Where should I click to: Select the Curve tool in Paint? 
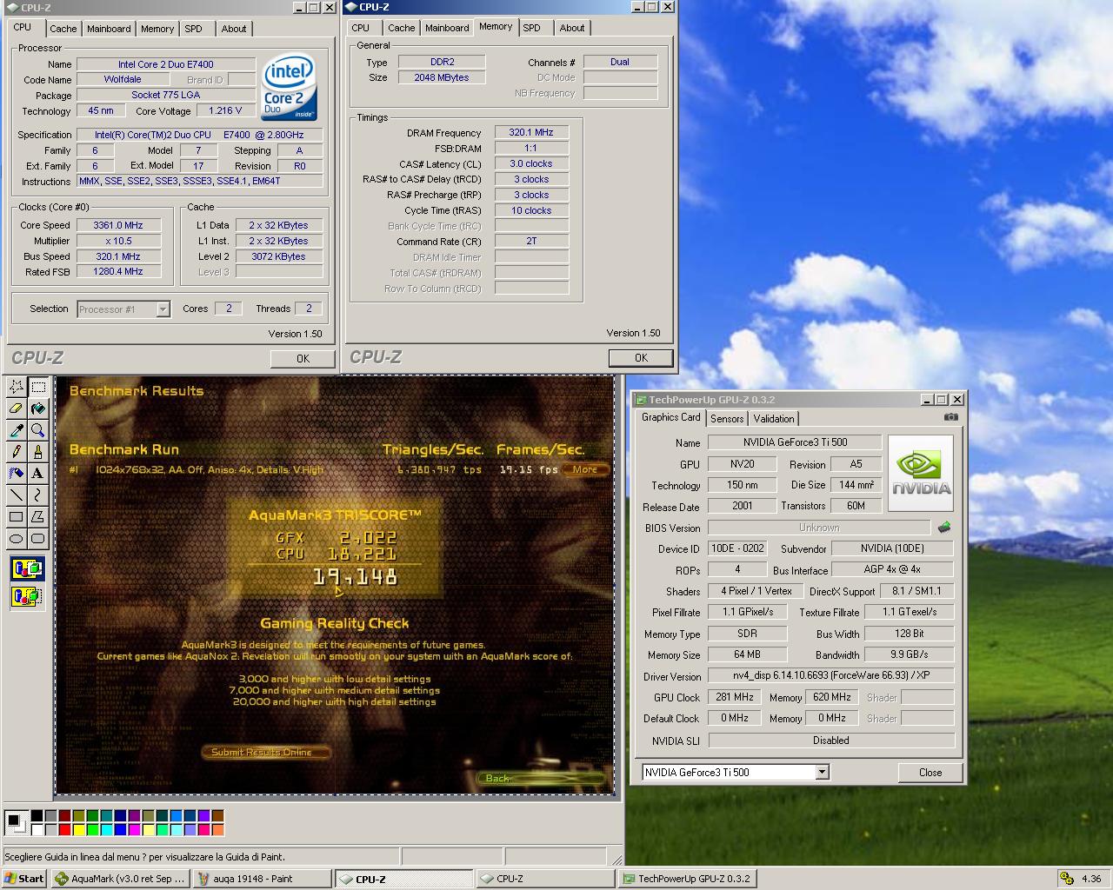(37, 495)
